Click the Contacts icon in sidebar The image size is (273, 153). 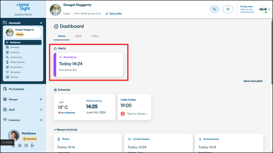point(7,52)
